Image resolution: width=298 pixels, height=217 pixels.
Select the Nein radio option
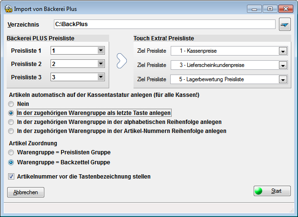(11, 104)
